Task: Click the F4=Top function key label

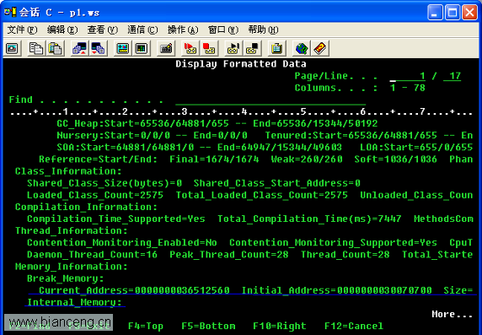Action: pos(146,326)
